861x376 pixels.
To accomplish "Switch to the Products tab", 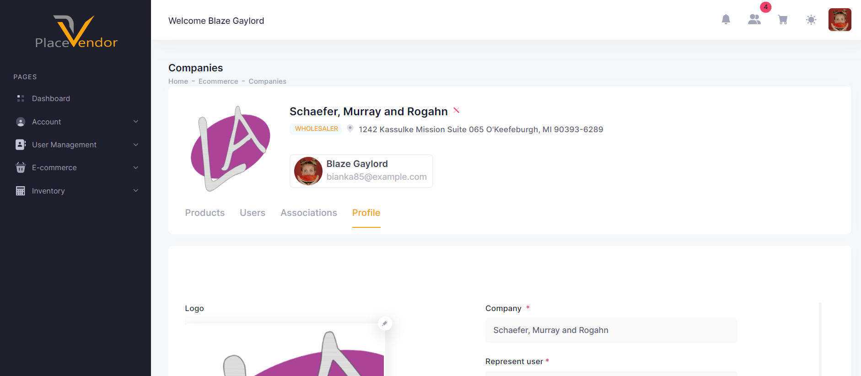I will (x=204, y=213).
